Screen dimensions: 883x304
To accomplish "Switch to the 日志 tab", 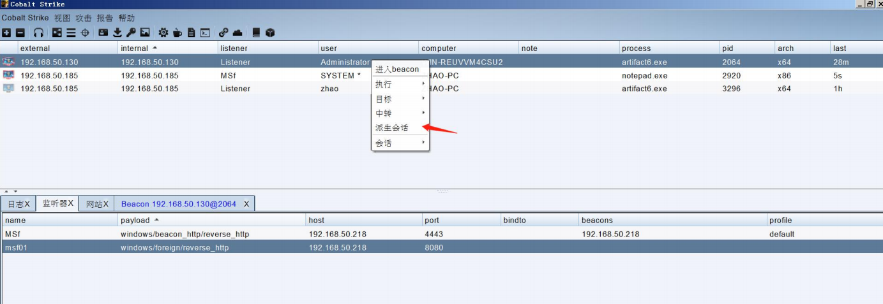I will pos(19,204).
